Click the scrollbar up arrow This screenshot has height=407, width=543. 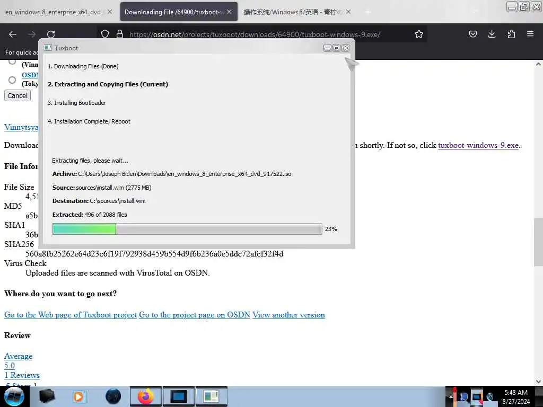pos(538,64)
